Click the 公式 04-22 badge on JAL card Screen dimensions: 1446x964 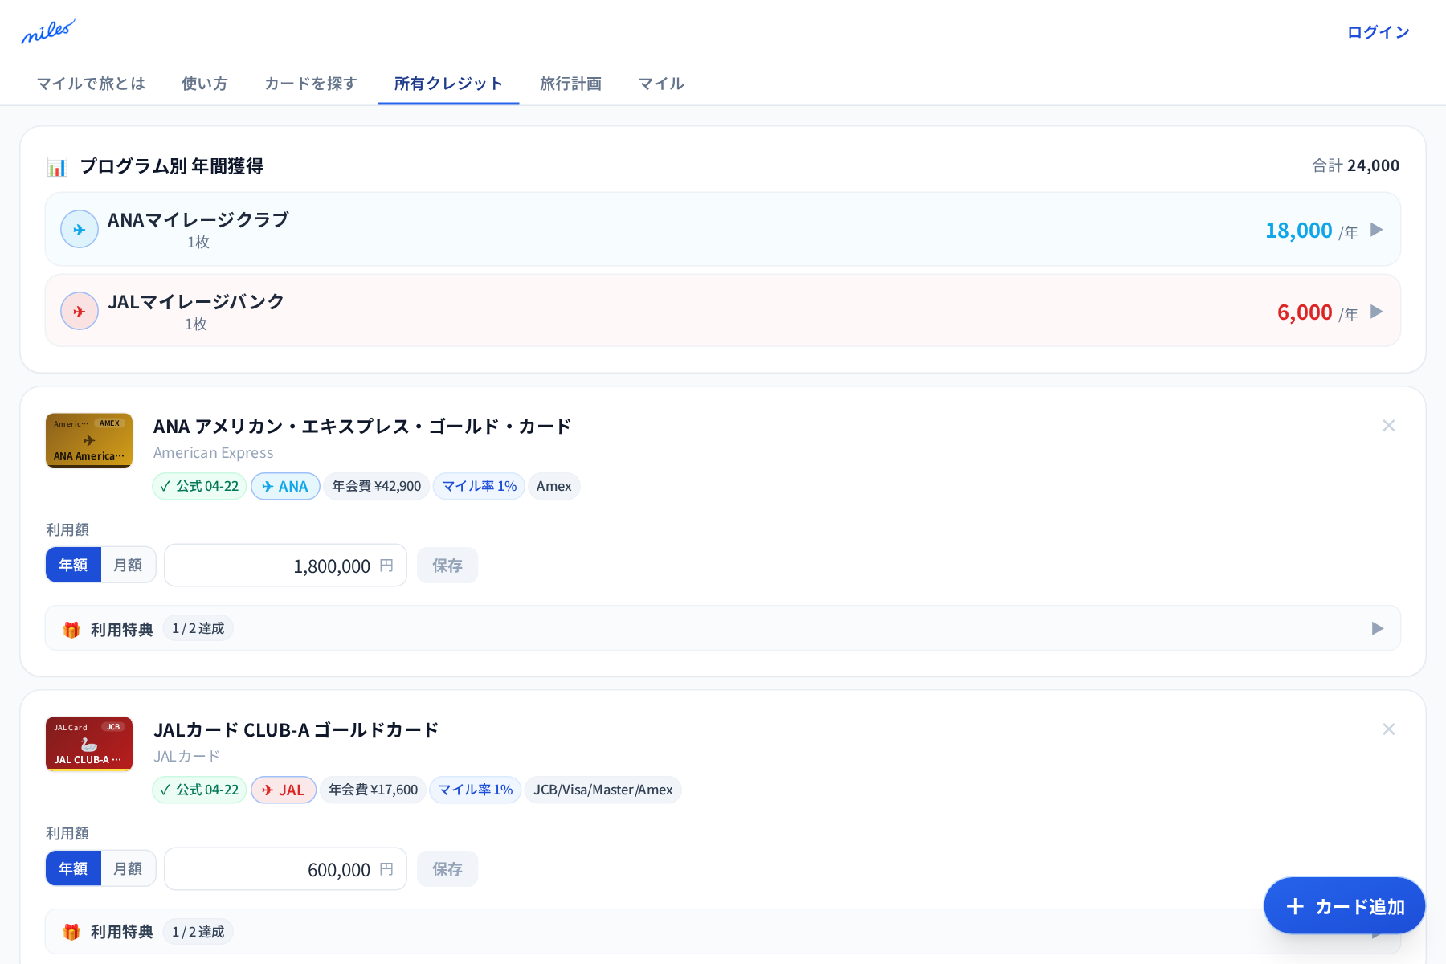tap(199, 790)
